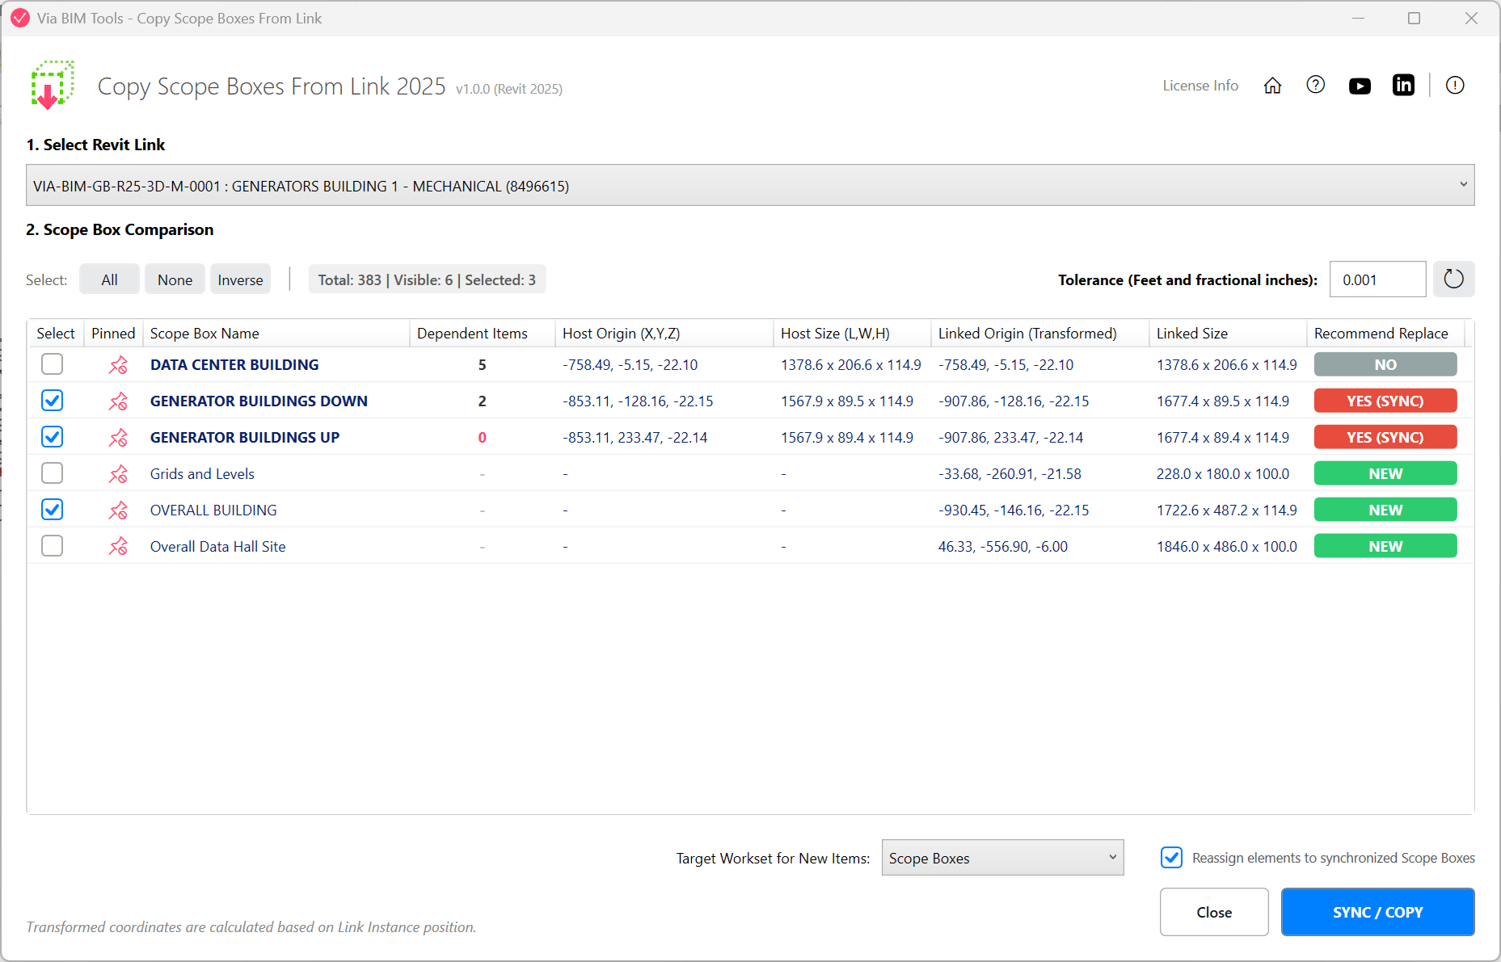The image size is (1501, 962).
Task: Open the help question mark icon
Action: [x=1316, y=85]
